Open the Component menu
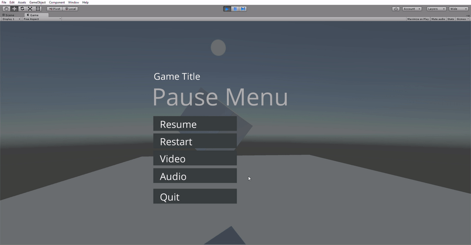The image size is (471, 245). [57, 2]
